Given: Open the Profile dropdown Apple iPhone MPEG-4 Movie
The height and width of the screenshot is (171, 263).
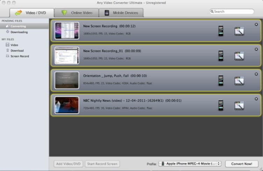Looking at the screenshot, I should tap(190, 164).
